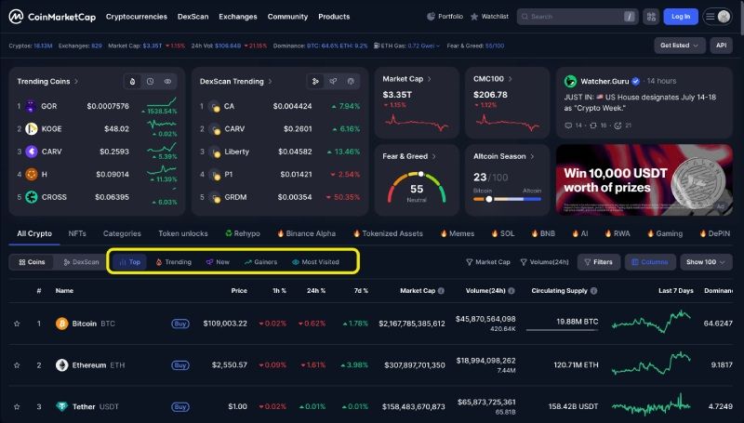Select third chain icon in DexScan Trending

[x=351, y=82]
